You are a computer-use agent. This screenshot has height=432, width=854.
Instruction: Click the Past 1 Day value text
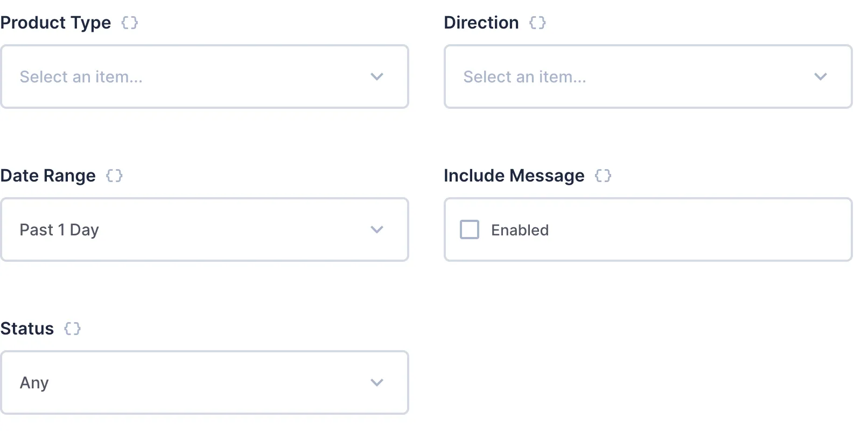pyautogui.click(x=59, y=229)
